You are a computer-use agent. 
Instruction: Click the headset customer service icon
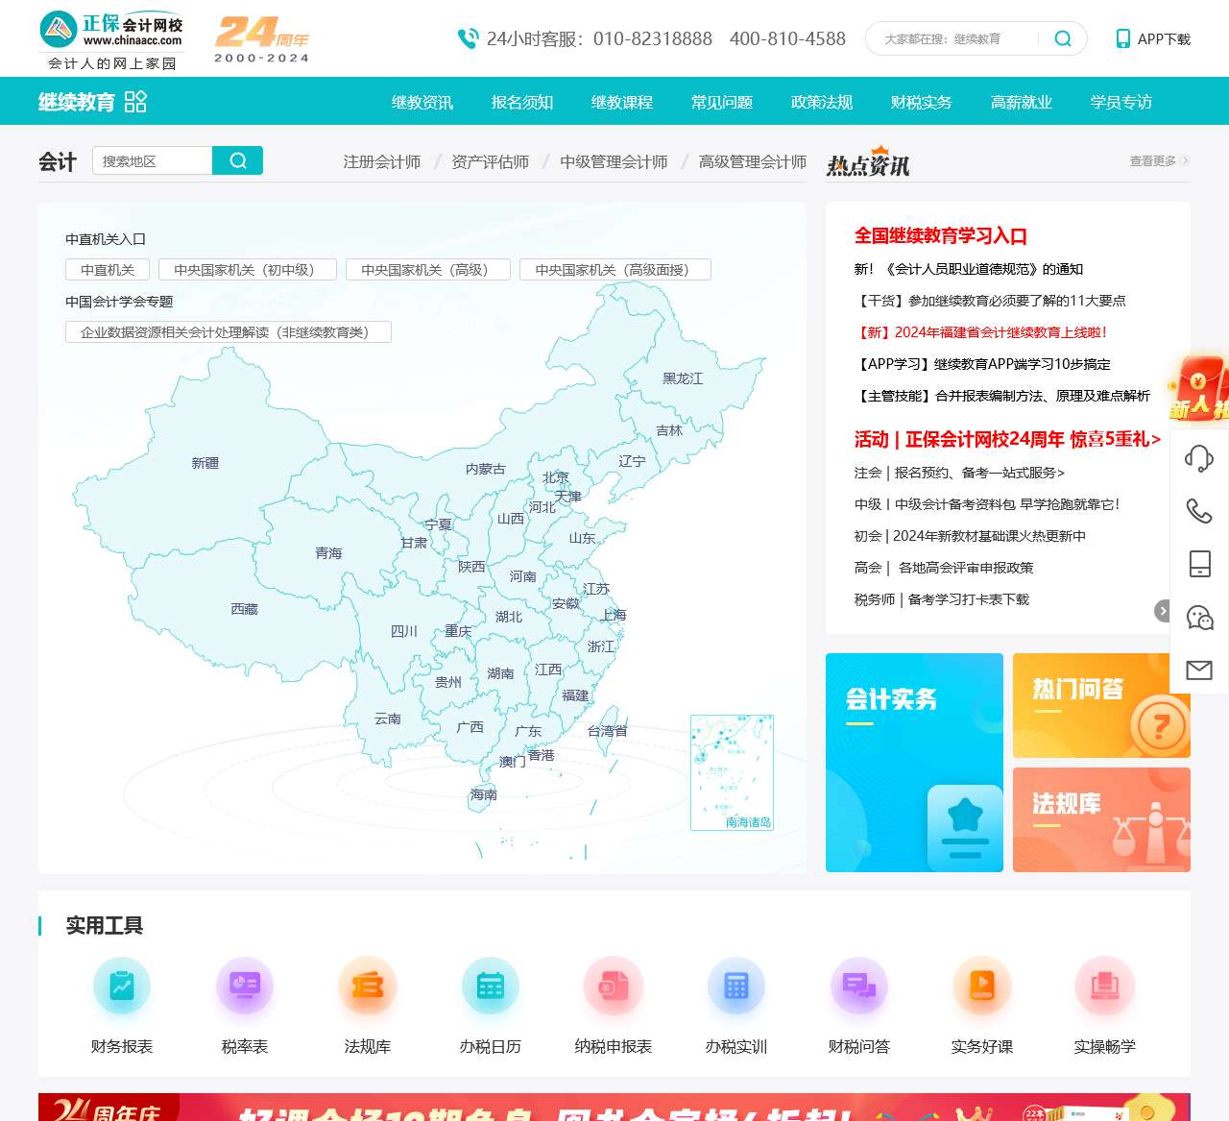click(x=1199, y=457)
